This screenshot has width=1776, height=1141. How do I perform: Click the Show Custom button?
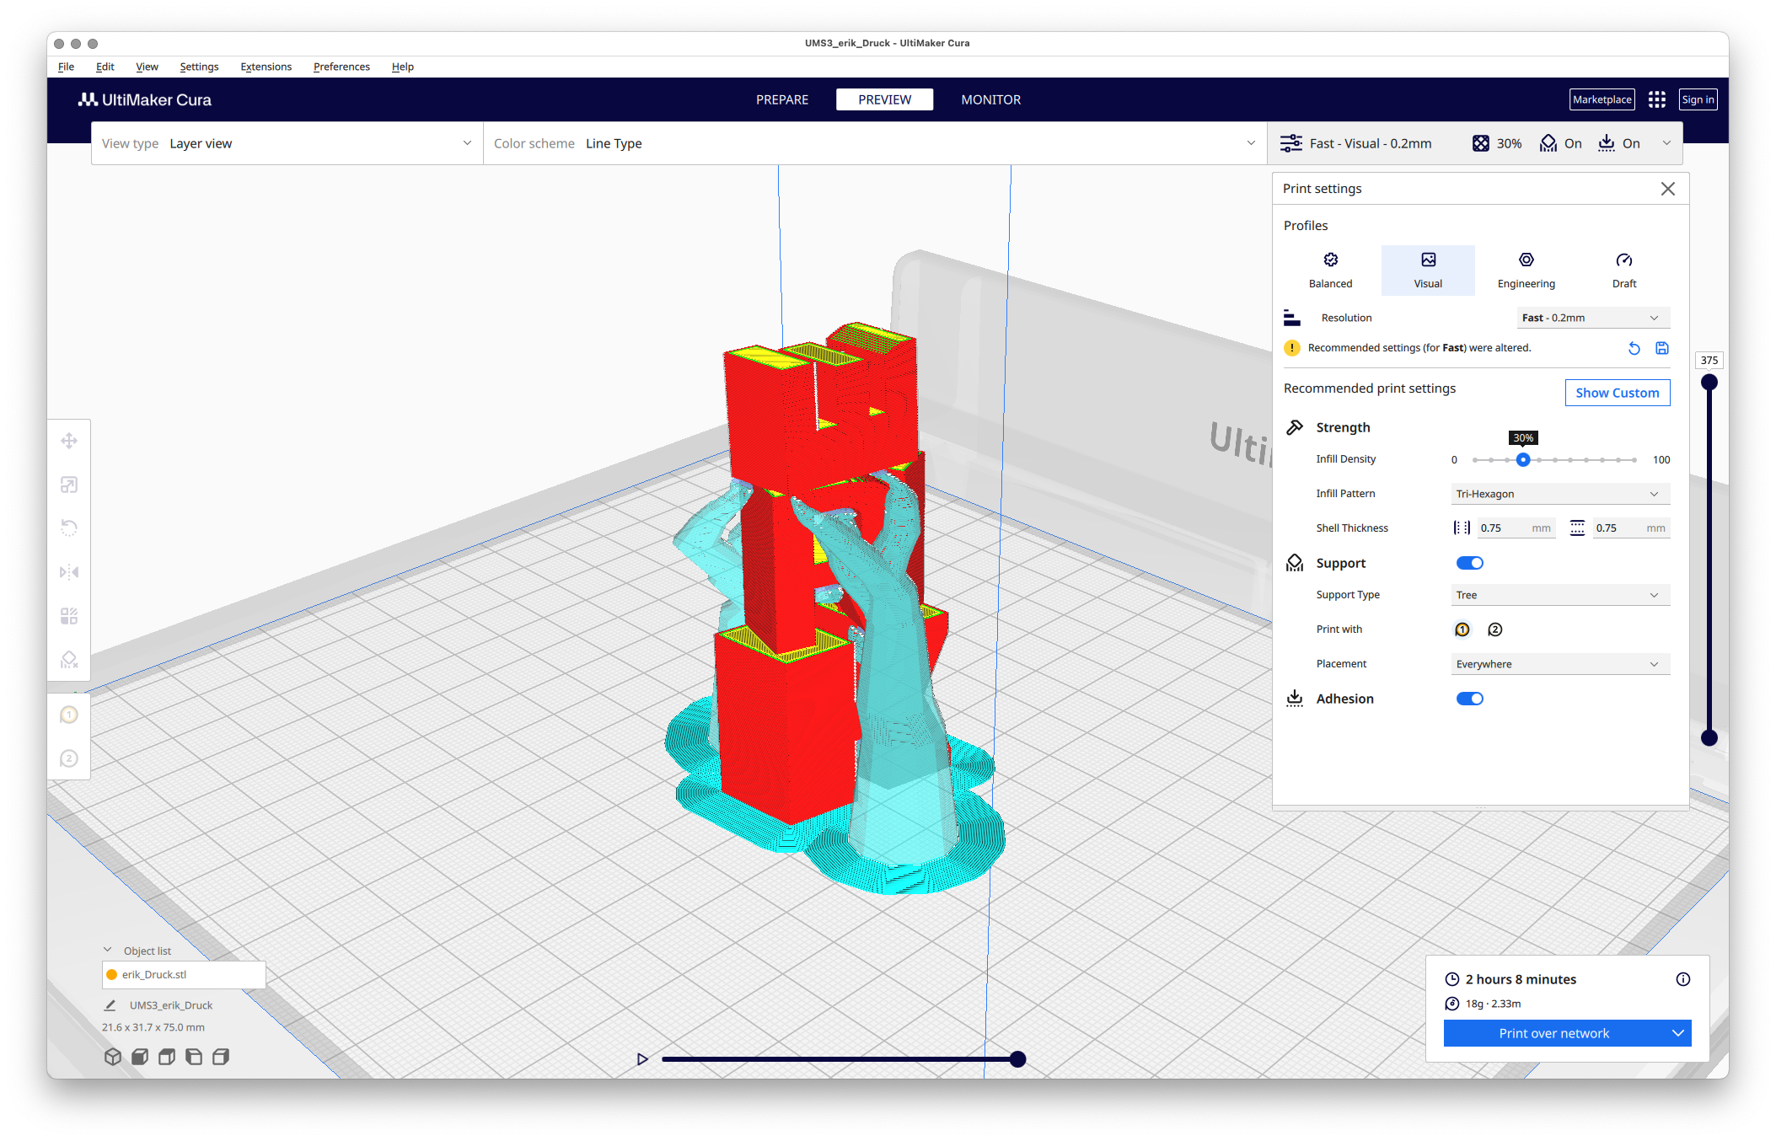pyautogui.click(x=1617, y=393)
